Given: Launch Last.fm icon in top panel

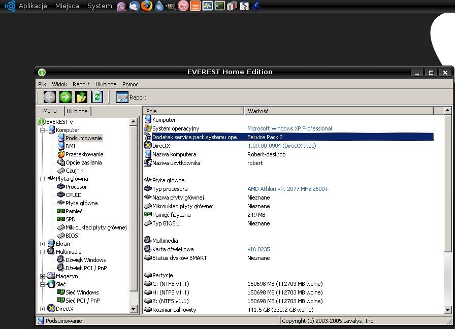Looking at the screenshot, I should click(x=183, y=6).
